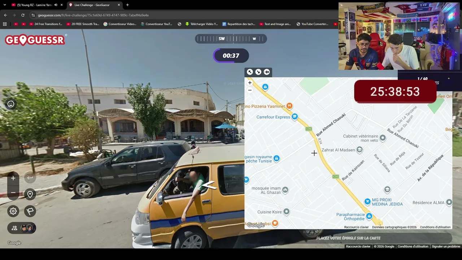The image size is (462, 260).
Task: Open the Télécharger Vidéo Y... bookmark
Action: [x=201, y=24]
